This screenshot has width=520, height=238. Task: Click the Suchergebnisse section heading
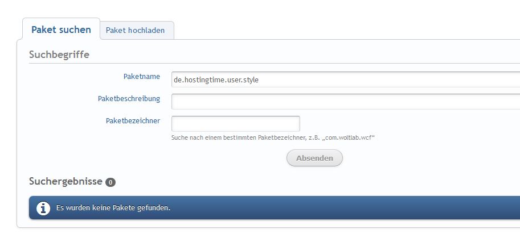tap(65, 181)
